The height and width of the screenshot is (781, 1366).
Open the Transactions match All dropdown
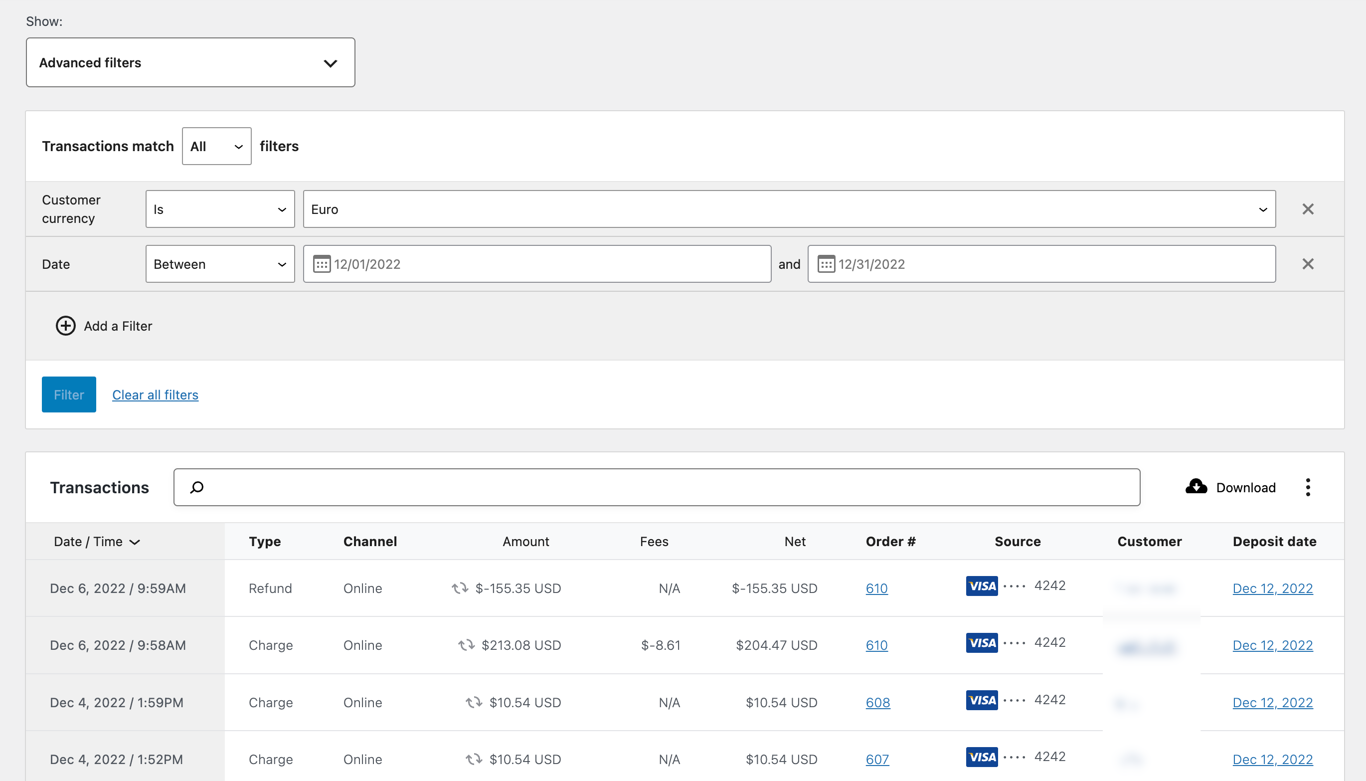tap(216, 145)
